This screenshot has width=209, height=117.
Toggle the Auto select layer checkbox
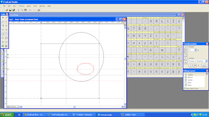tap(185, 88)
